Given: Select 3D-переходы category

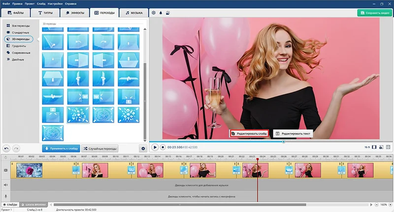Looking at the screenshot, I should (x=19, y=39).
